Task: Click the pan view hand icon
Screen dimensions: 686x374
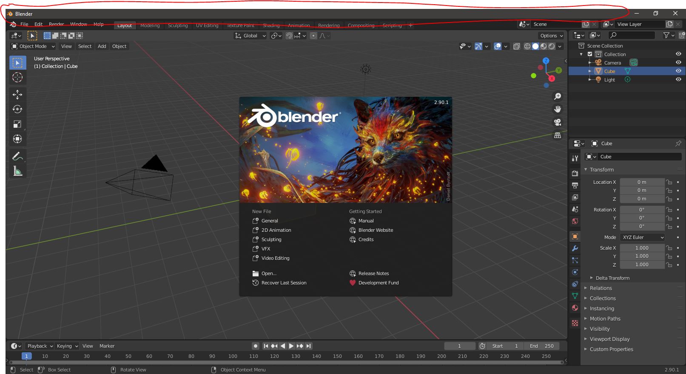Action: click(558, 109)
